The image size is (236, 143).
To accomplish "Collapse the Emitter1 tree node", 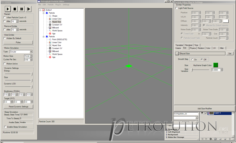I will click(40, 10).
